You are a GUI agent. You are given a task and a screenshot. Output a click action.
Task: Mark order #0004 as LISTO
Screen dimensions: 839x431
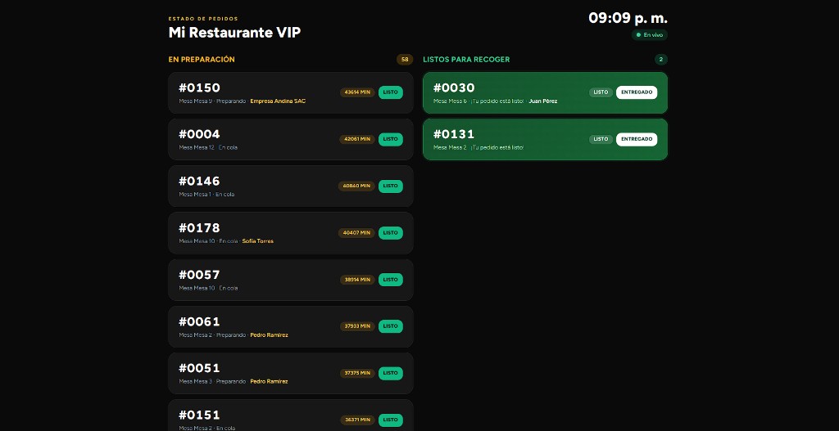[391, 139]
